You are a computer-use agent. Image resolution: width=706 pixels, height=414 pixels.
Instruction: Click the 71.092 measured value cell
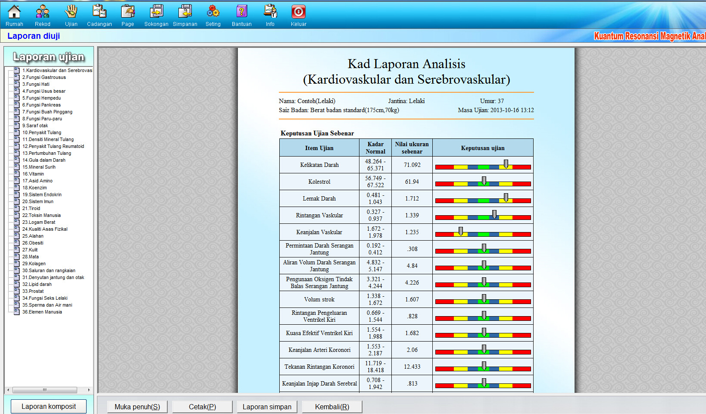(412, 165)
